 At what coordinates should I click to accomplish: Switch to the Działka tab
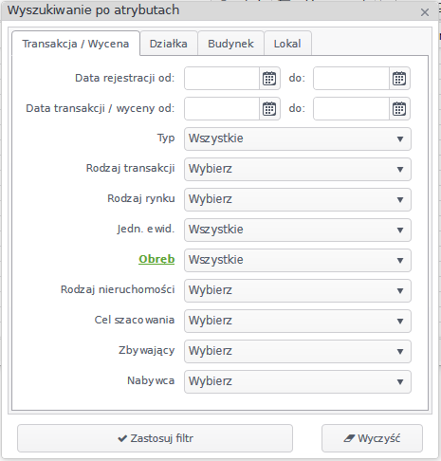coord(169,44)
